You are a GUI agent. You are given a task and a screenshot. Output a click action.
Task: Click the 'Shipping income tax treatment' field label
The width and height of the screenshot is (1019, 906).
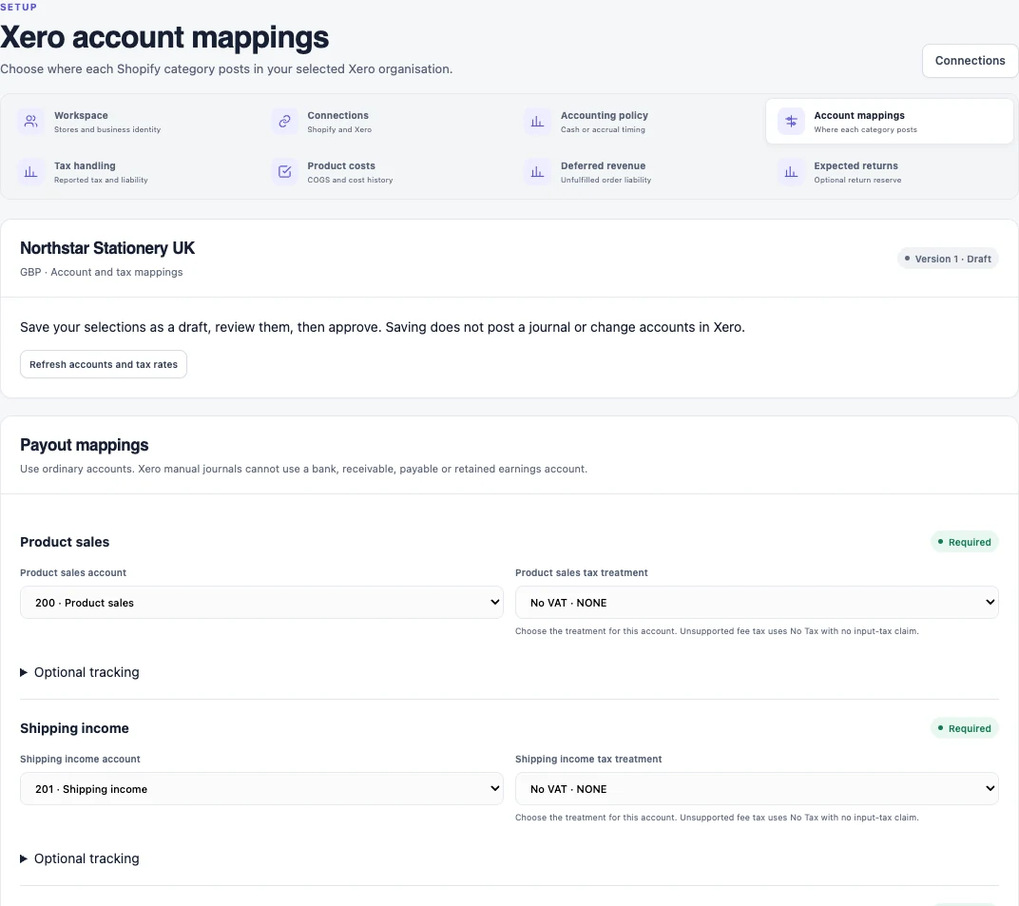coord(588,759)
